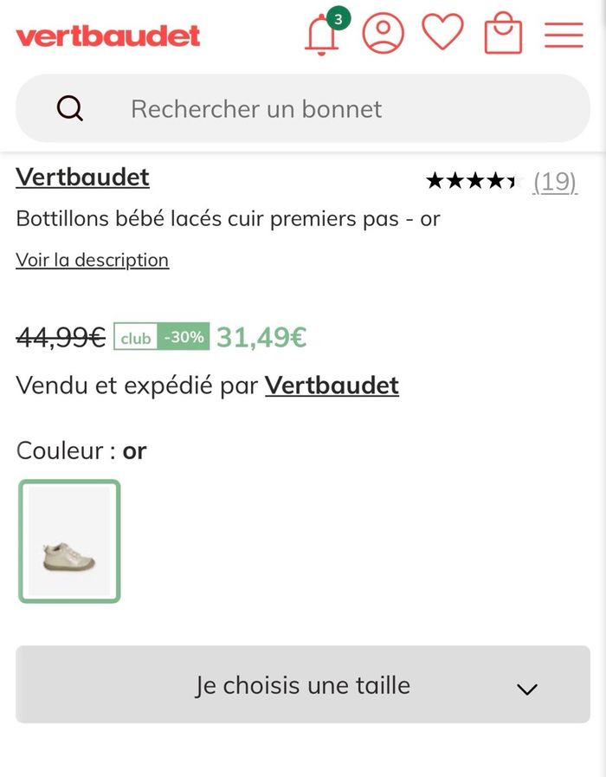Click the chevron arrow on the size selector
The width and height of the screenshot is (606, 777).
click(x=526, y=690)
